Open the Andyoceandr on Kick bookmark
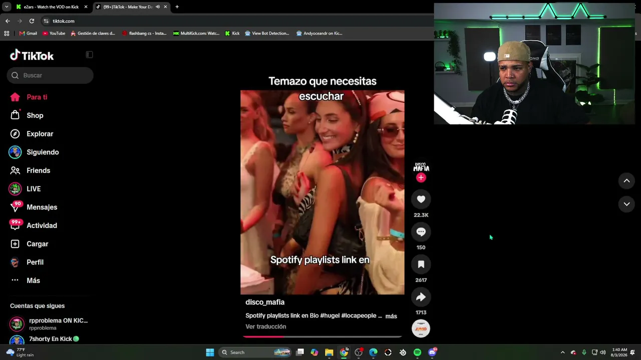The height and width of the screenshot is (360, 641). [x=319, y=33]
